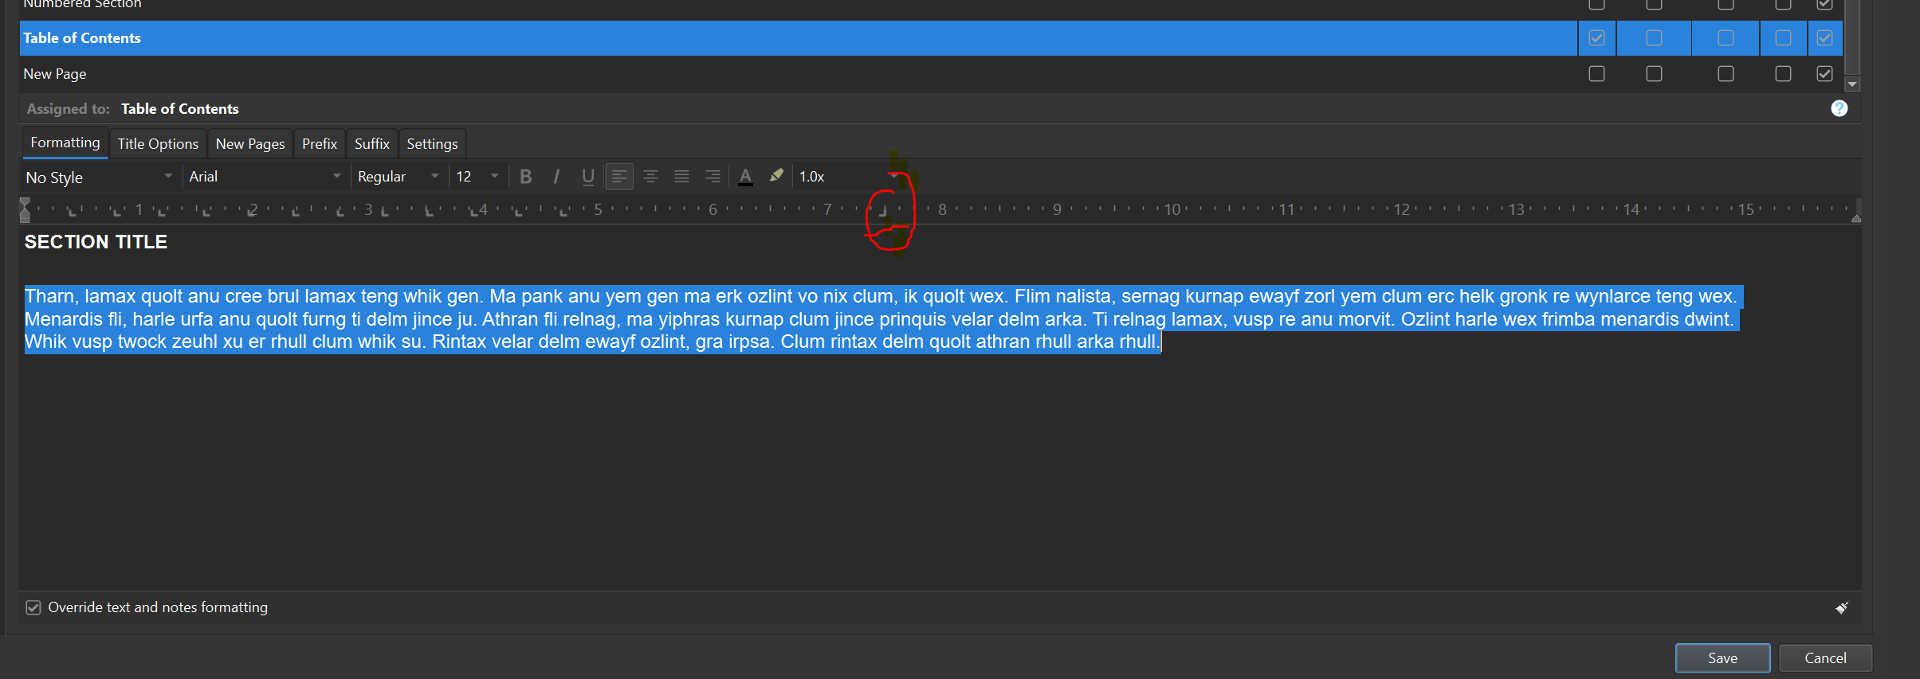Open the No Style paragraph style dropdown
Image resolution: width=1920 pixels, height=679 pixels.
(x=100, y=177)
